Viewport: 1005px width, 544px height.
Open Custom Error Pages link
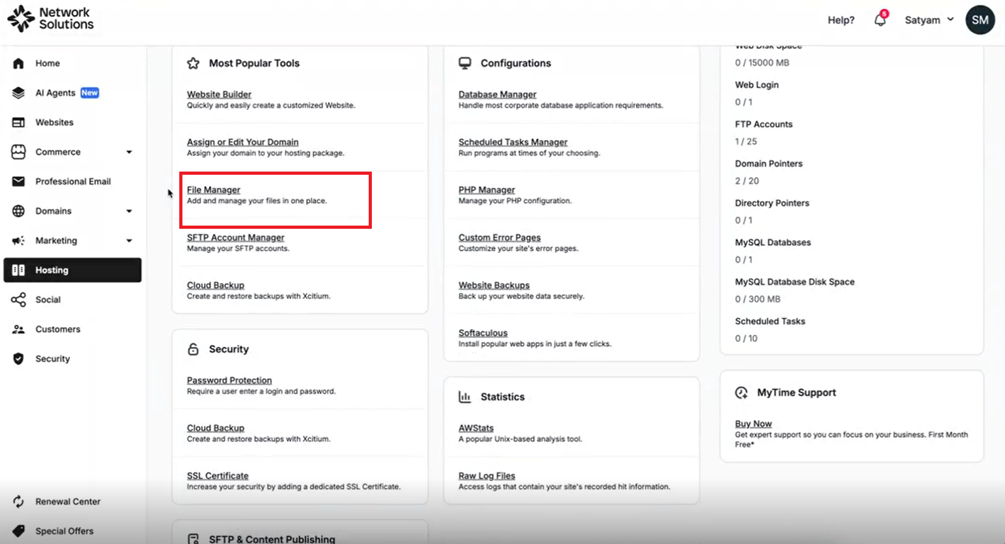(x=500, y=237)
